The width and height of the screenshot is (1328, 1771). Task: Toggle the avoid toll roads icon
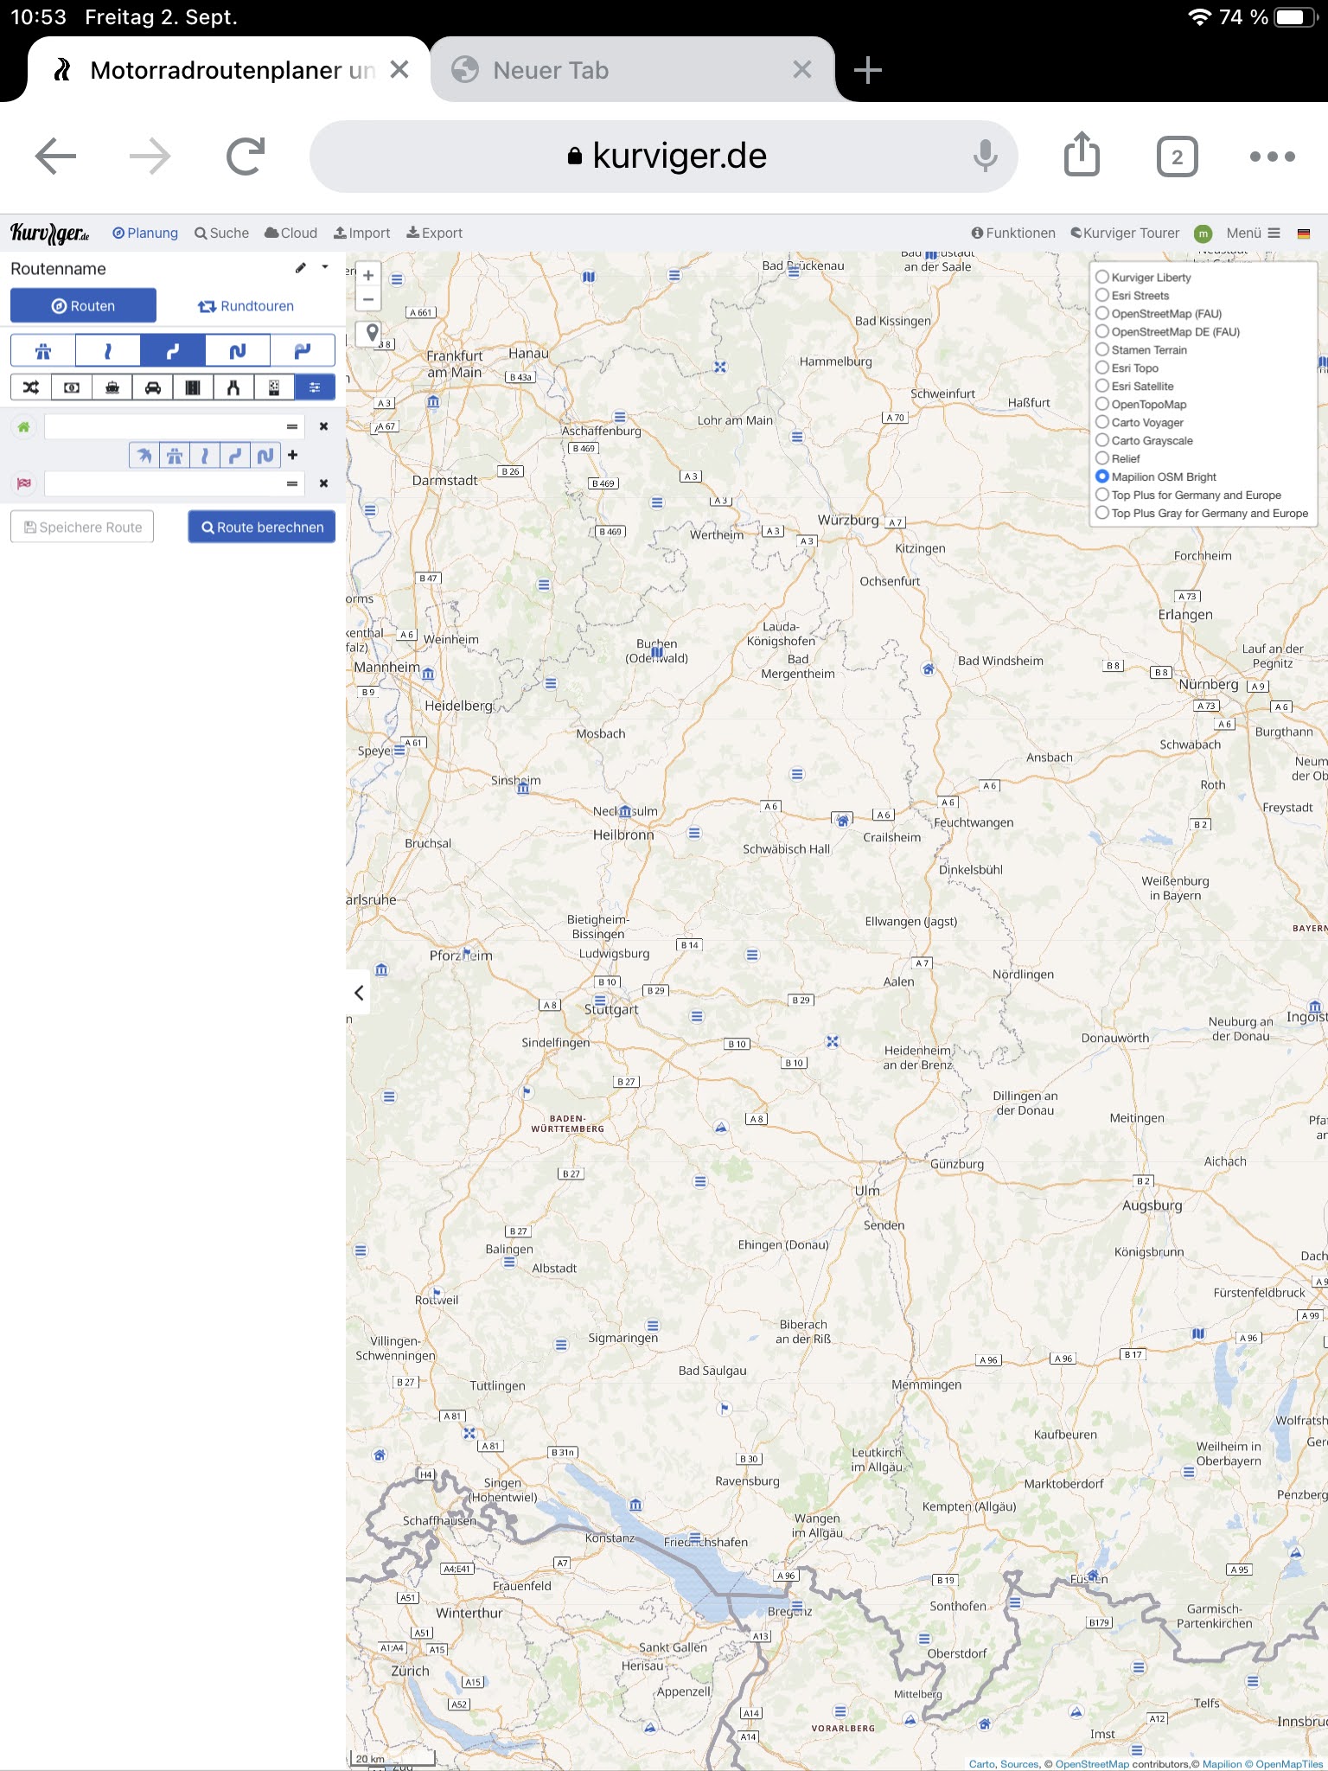72,387
